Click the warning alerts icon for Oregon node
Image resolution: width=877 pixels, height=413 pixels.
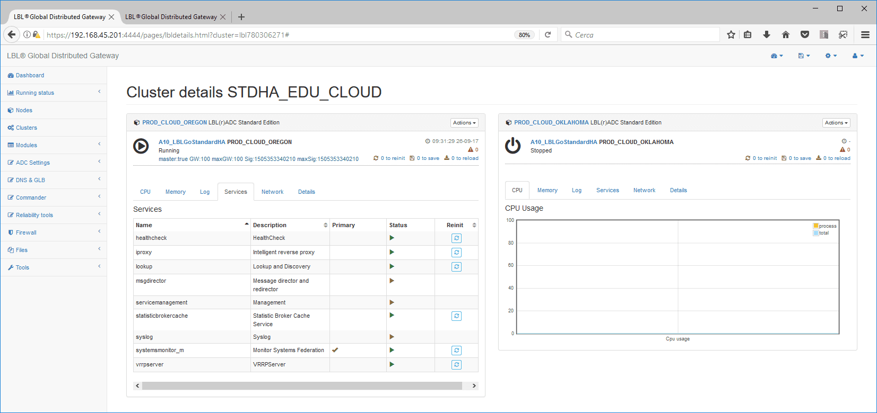pyautogui.click(x=471, y=150)
